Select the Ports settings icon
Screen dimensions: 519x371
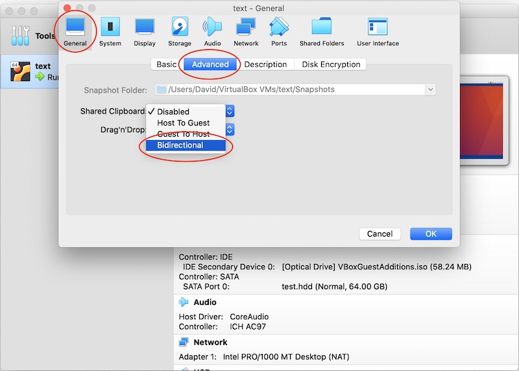[x=279, y=31]
